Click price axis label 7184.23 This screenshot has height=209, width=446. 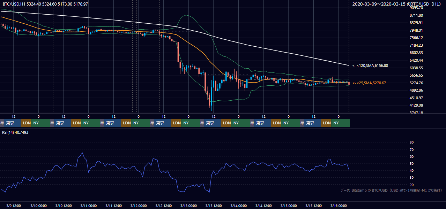tap(416, 45)
